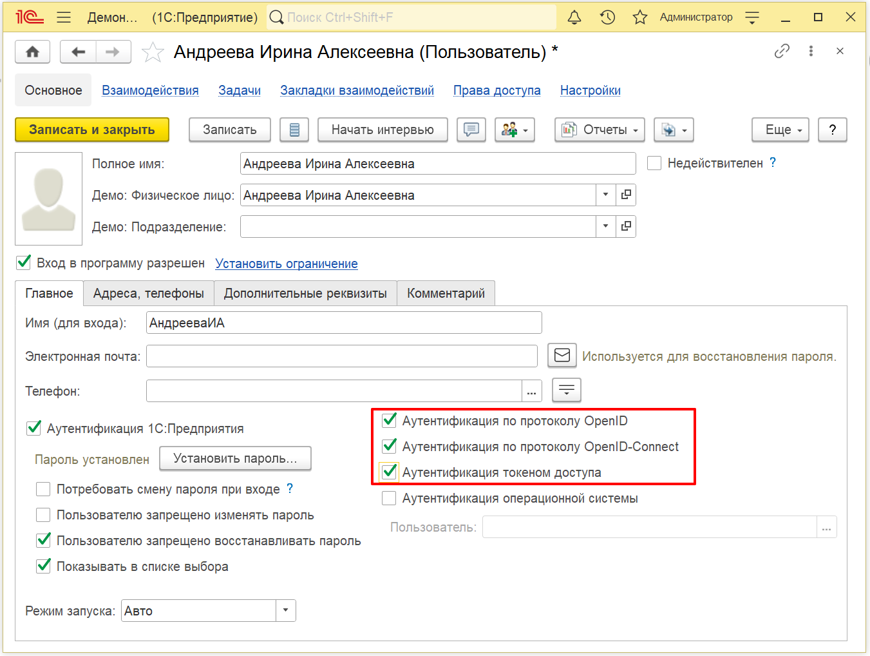Open favorites star in title bar
870x656 pixels.
coord(639,17)
